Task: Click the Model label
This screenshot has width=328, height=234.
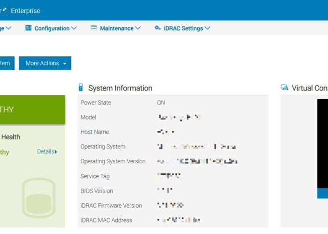Action: pyautogui.click(x=88, y=117)
